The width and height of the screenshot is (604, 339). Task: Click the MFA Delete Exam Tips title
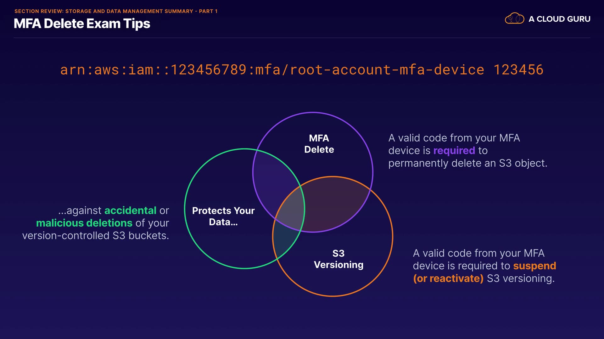click(x=82, y=24)
